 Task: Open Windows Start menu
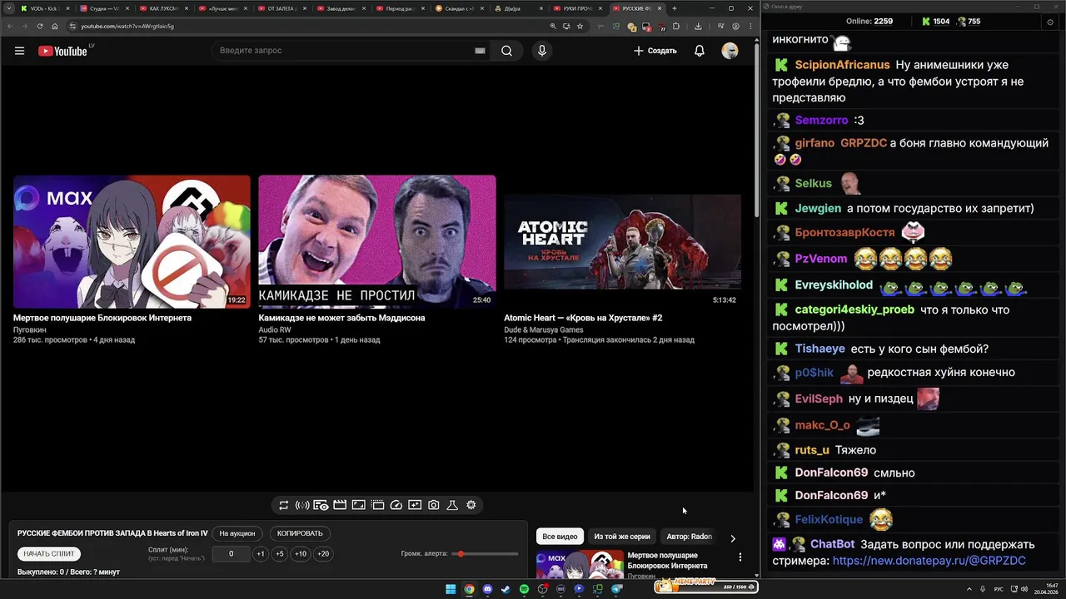(x=451, y=589)
